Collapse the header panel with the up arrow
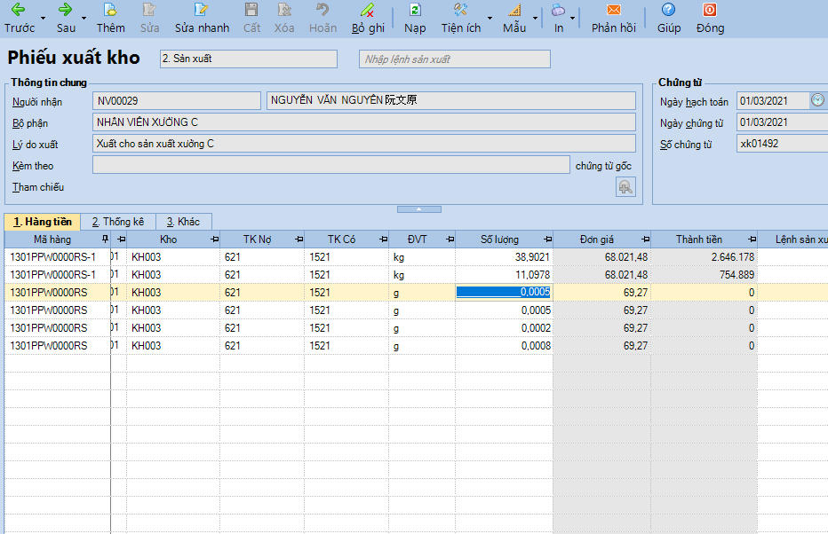 click(x=418, y=209)
